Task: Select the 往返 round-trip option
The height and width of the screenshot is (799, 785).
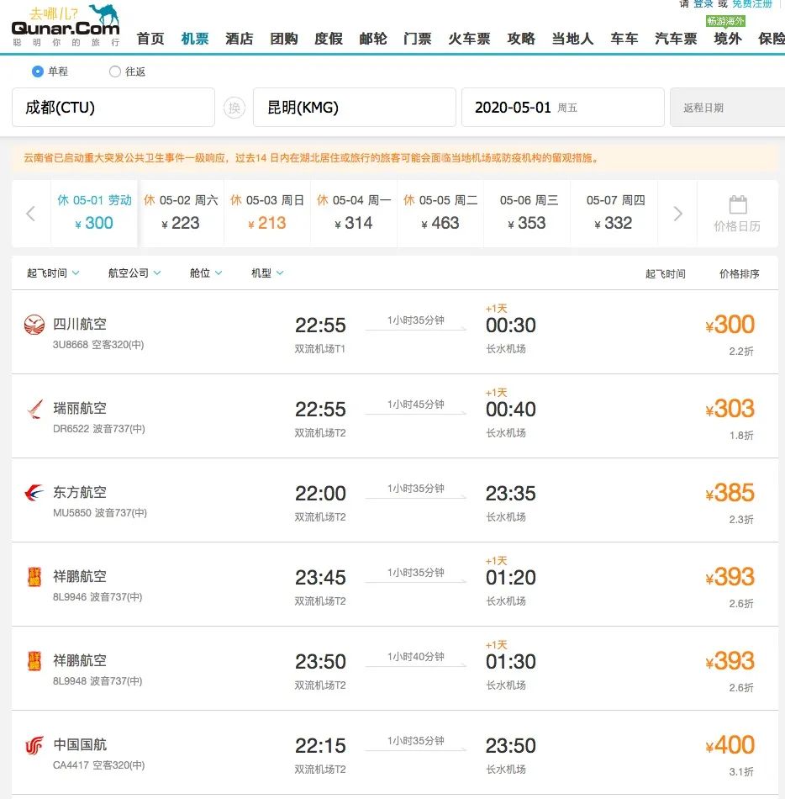Action: pos(114,71)
